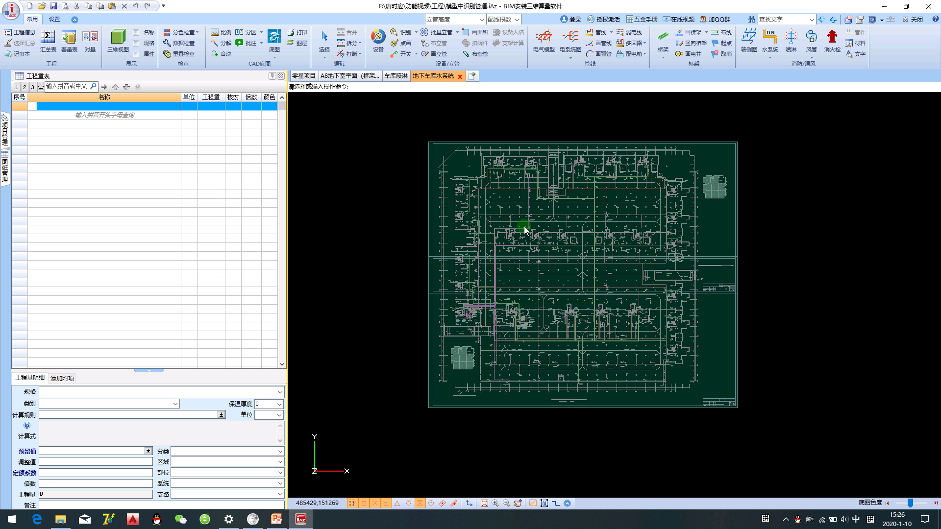Toggle the 名称 display checkbox

(136, 32)
